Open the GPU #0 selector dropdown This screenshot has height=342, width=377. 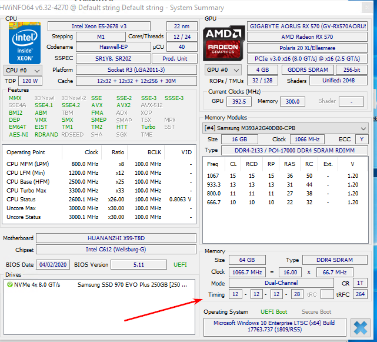221,69
